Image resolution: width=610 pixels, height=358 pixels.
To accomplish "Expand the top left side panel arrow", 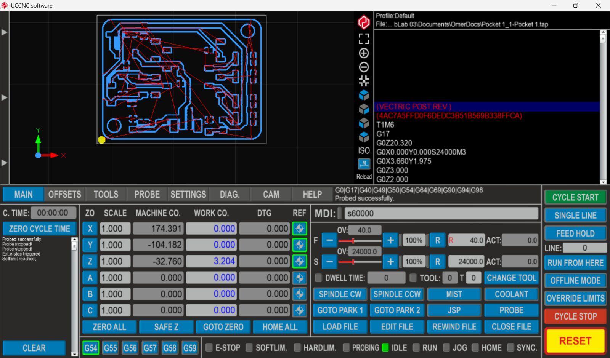I will [4, 32].
